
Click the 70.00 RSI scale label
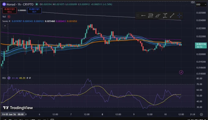199,84
